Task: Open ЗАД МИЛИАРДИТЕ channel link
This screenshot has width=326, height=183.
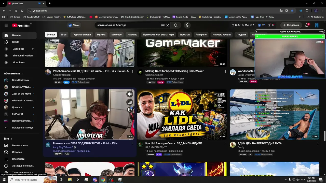Action: [x=156, y=147]
